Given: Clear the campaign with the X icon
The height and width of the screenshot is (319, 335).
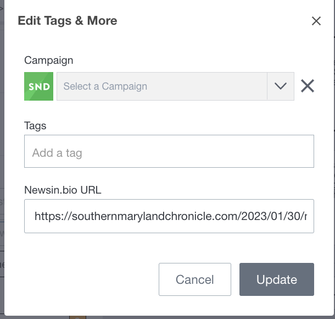Looking at the screenshot, I should (308, 86).
